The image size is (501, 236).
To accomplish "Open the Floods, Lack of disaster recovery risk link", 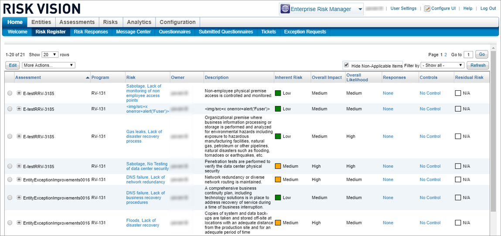I will (143, 222).
